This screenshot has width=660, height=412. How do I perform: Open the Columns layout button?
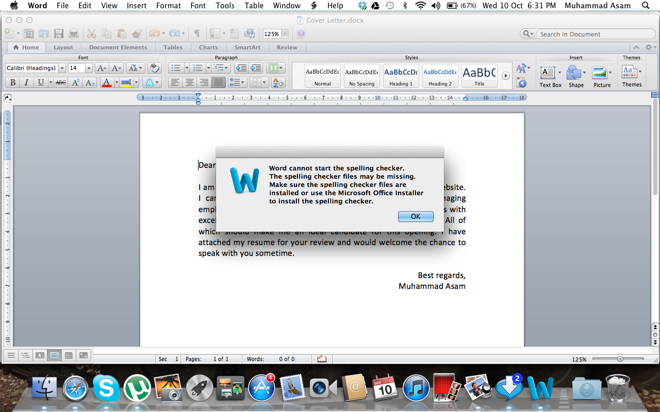(x=276, y=68)
